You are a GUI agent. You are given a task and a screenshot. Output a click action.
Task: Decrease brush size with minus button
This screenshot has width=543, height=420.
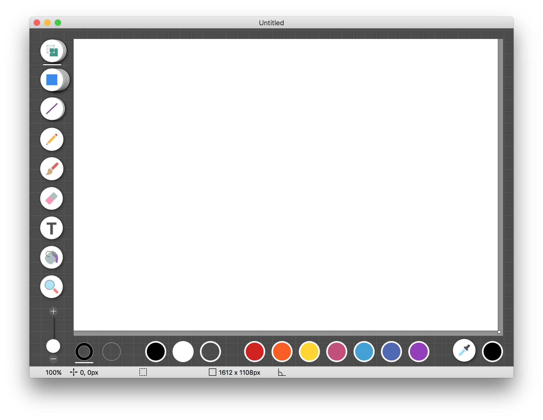coord(53,358)
